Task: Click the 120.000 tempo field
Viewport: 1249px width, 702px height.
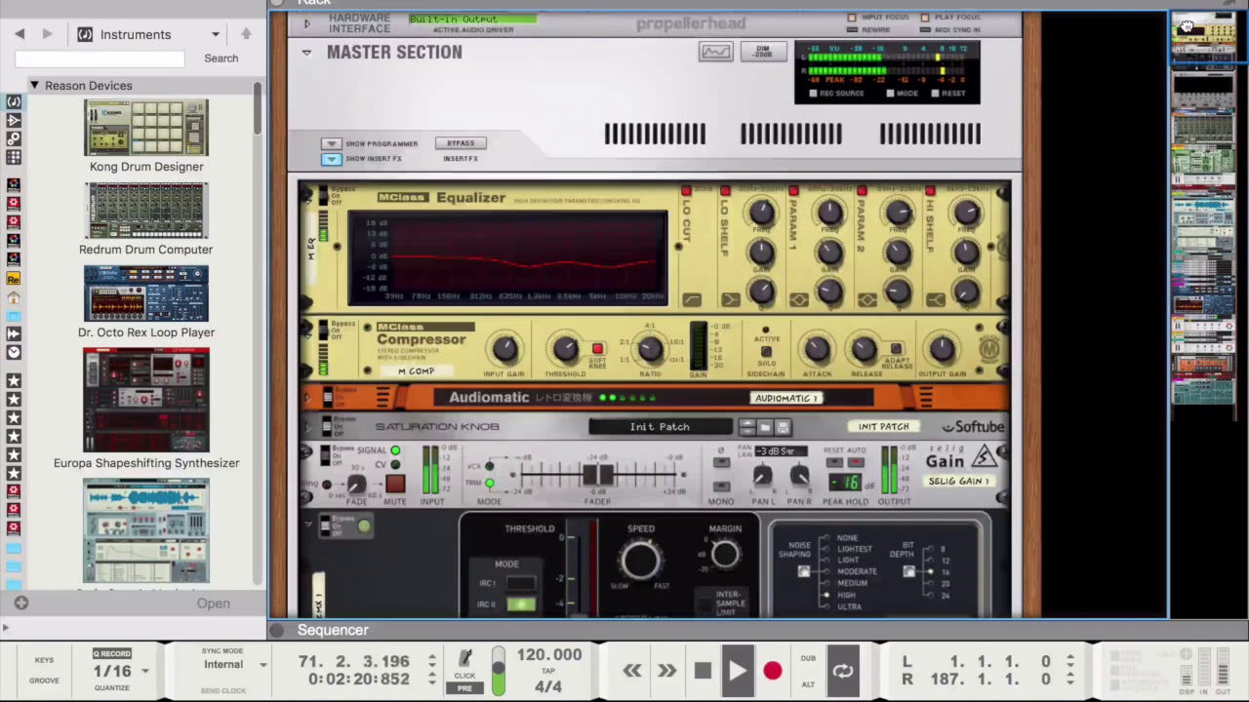Action: 549,655
